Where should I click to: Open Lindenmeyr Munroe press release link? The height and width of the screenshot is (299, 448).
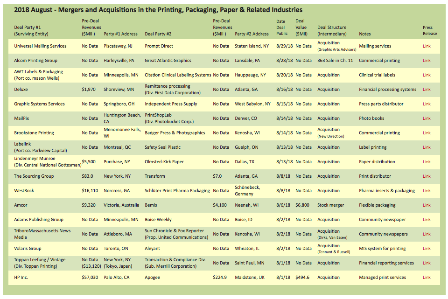click(x=427, y=162)
